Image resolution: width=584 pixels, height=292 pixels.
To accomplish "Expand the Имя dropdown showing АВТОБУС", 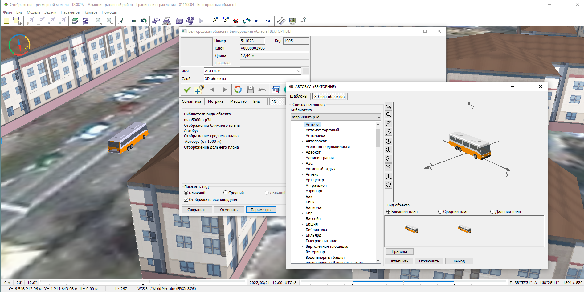I will point(298,71).
